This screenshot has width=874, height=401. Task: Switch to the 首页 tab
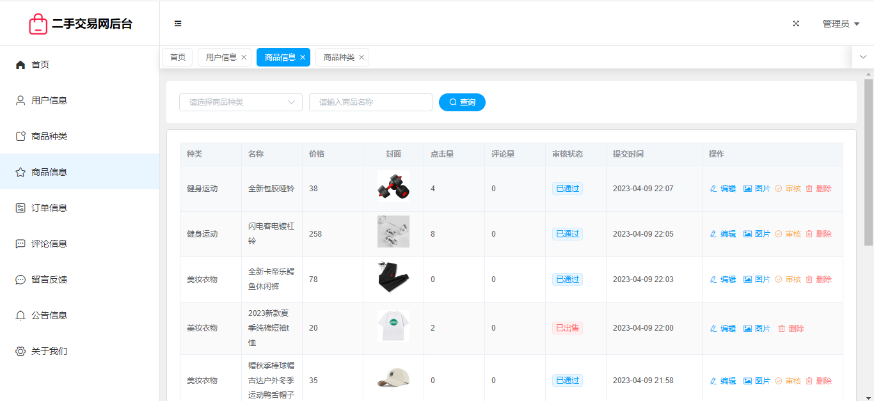(177, 58)
